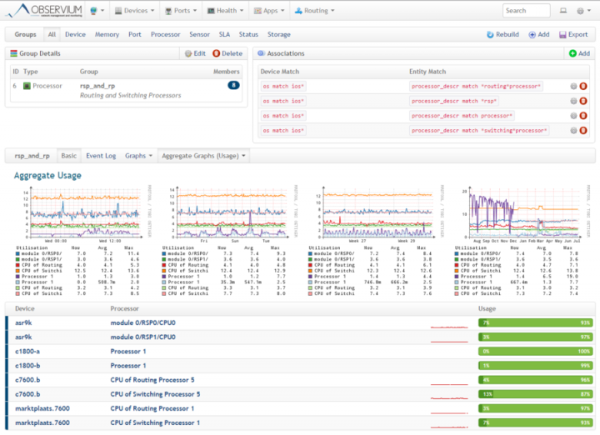The image size is (600, 435).
Task: Select the Port groups tab
Action: [135, 34]
